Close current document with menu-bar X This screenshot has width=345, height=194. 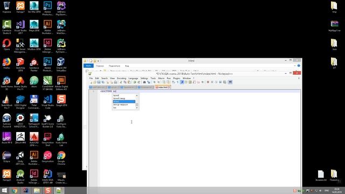(299, 78)
